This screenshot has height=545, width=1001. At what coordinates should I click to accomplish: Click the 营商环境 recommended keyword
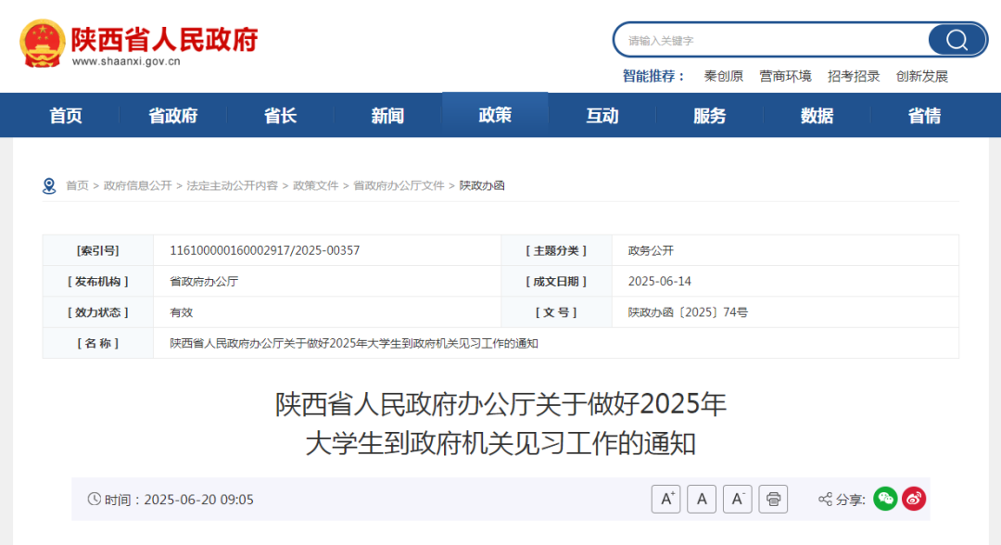pos(785,77)
